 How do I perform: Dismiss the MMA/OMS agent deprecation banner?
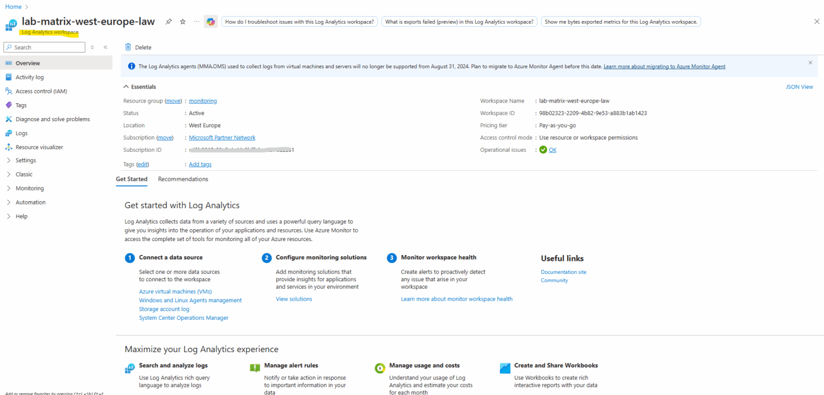[x=810, y=62]
